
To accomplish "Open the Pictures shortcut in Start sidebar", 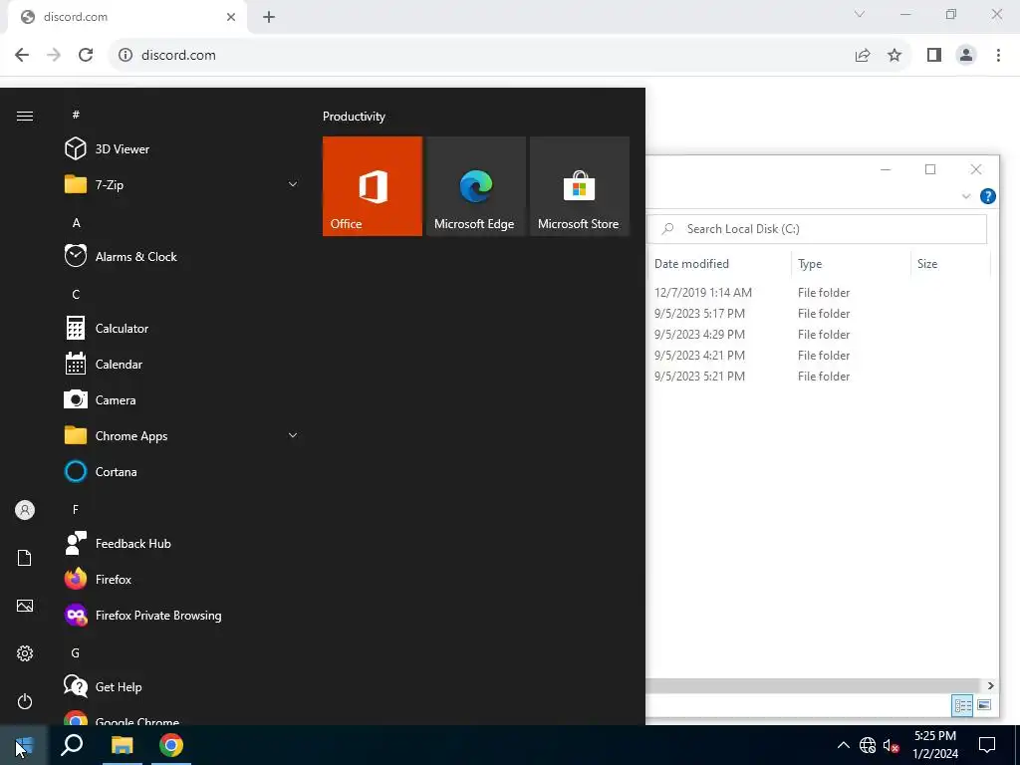I will click(x=25, y=606).
